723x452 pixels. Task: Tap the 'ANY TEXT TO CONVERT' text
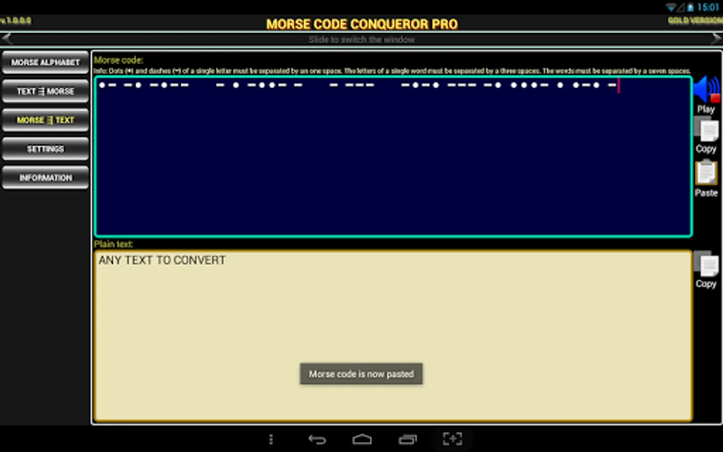tap(162, 260)
